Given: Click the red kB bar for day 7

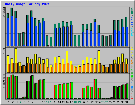Looking at the screenshot, I should [31, 87].
